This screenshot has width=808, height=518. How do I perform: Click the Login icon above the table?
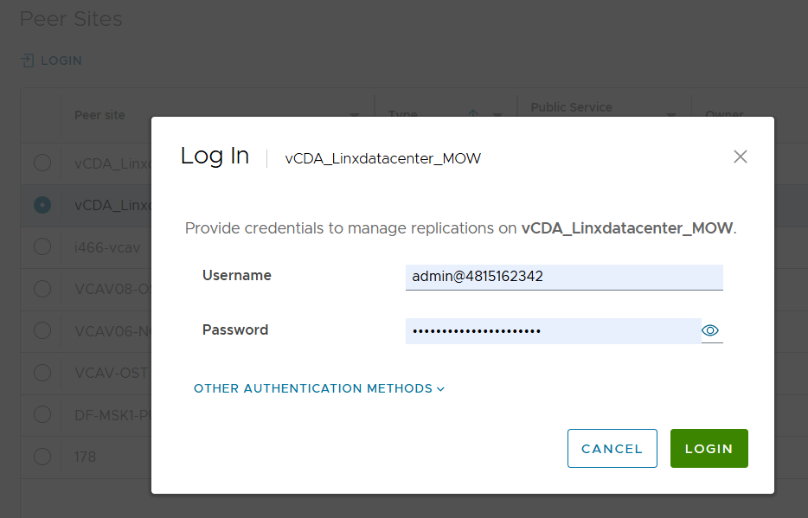click(x=28, y=61)
